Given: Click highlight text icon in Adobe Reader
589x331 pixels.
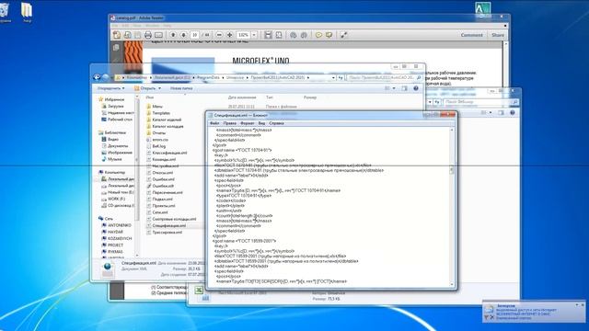Looking at the screenshot, I should coord(329,35).
